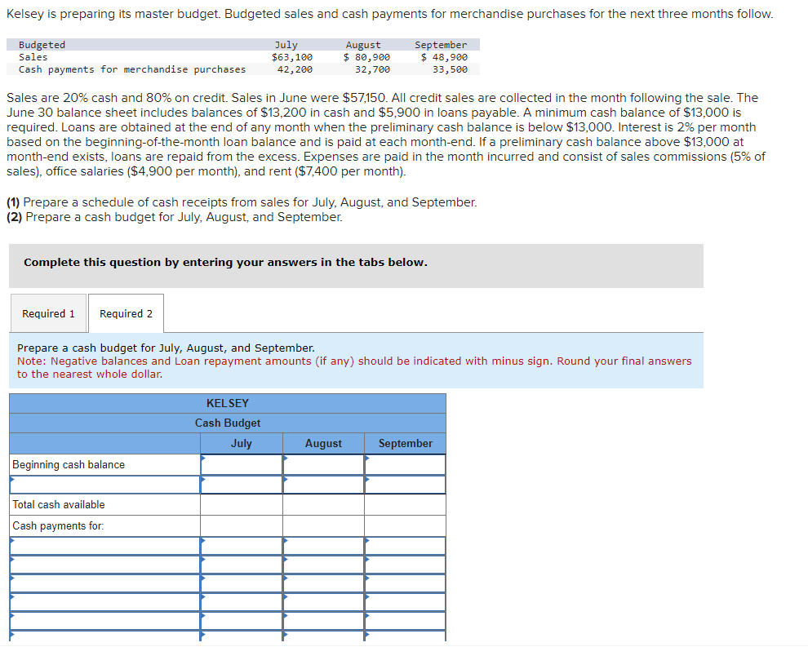Image resolution: width=808 pixels, height=647 pixels.
Task: Open label picker in second Cash payments row
Action: coord(12,565)
